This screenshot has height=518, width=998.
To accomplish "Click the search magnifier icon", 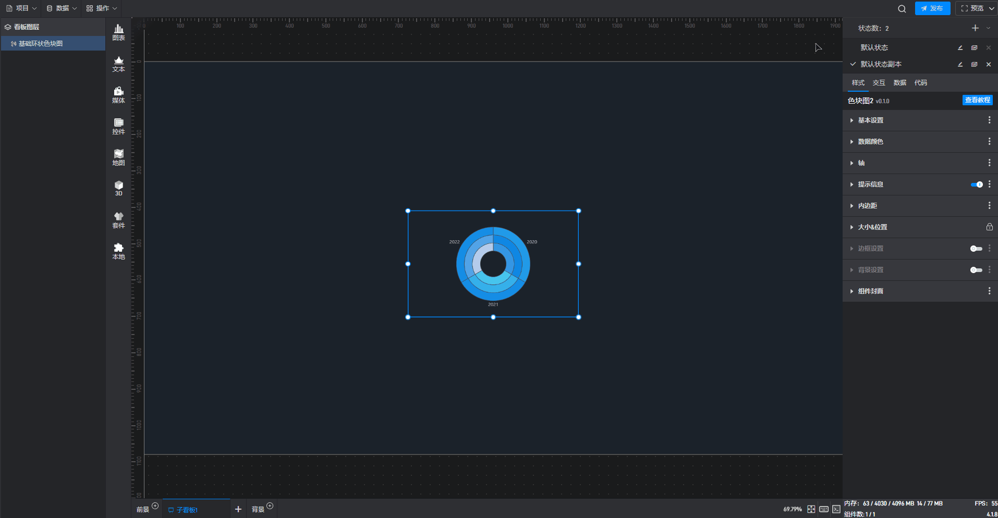I will 902,8.
